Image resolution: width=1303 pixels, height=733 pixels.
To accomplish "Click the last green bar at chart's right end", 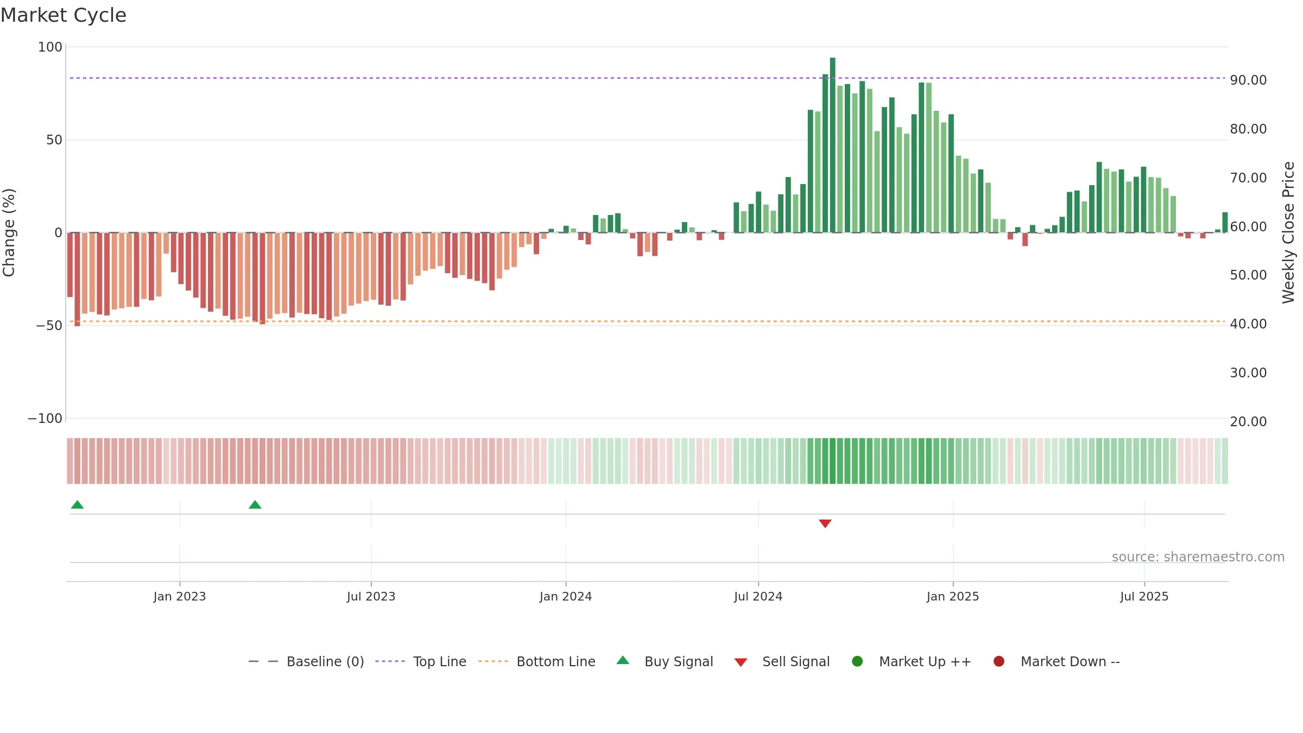I will pyautogui.click(x=1225, y=223).
